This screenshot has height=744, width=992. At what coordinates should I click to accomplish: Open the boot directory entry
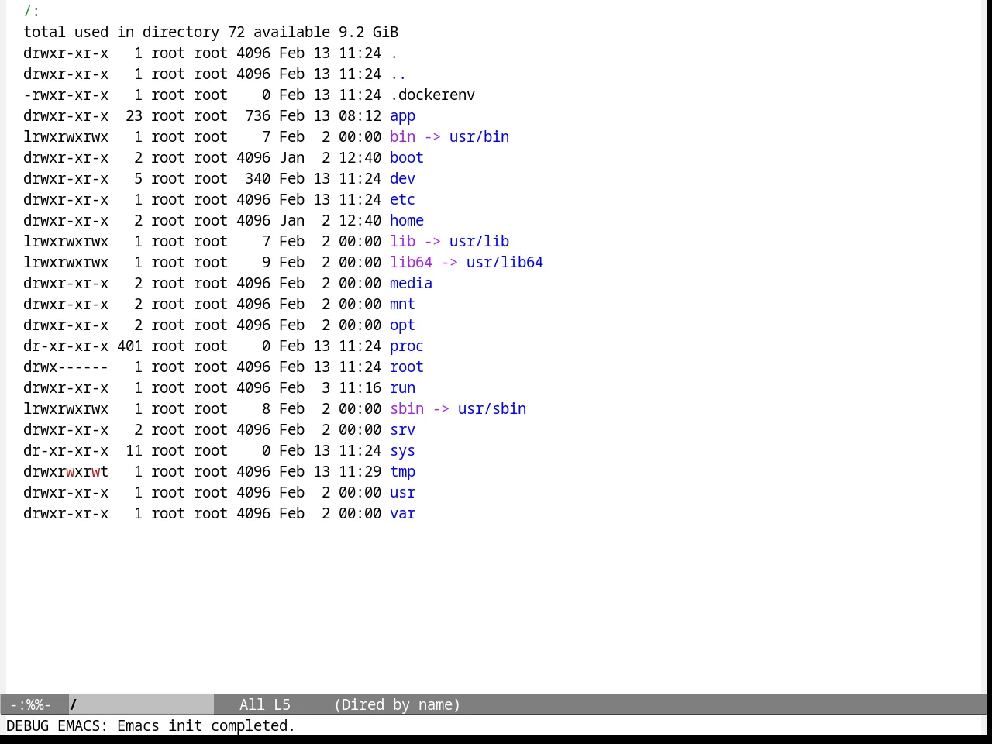click(x=406, y=157)
